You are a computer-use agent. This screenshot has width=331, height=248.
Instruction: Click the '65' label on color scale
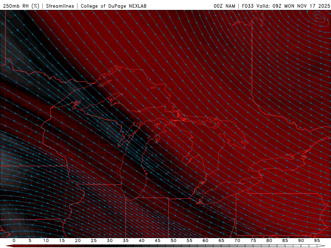tap(221, 241)
